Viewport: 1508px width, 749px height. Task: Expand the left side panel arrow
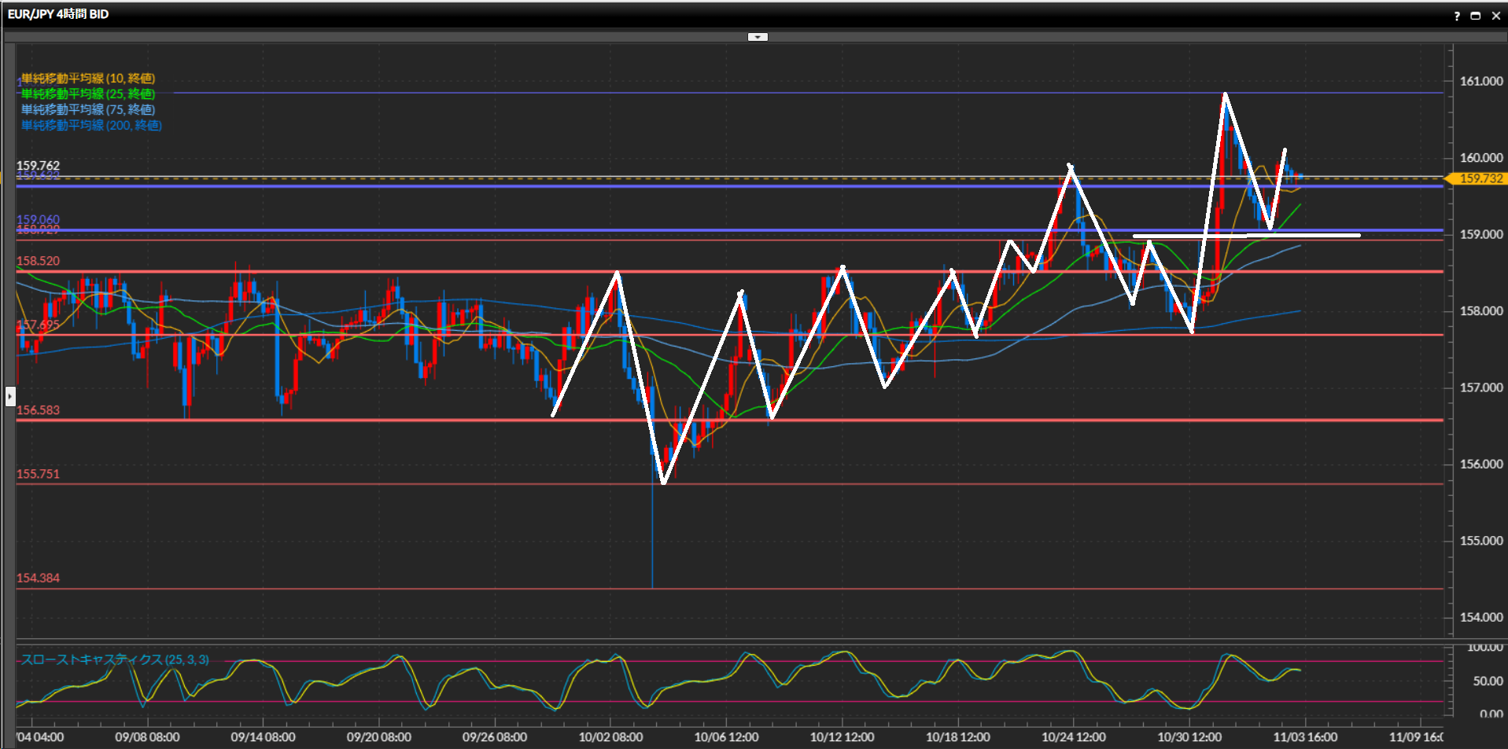pos(10,395)
